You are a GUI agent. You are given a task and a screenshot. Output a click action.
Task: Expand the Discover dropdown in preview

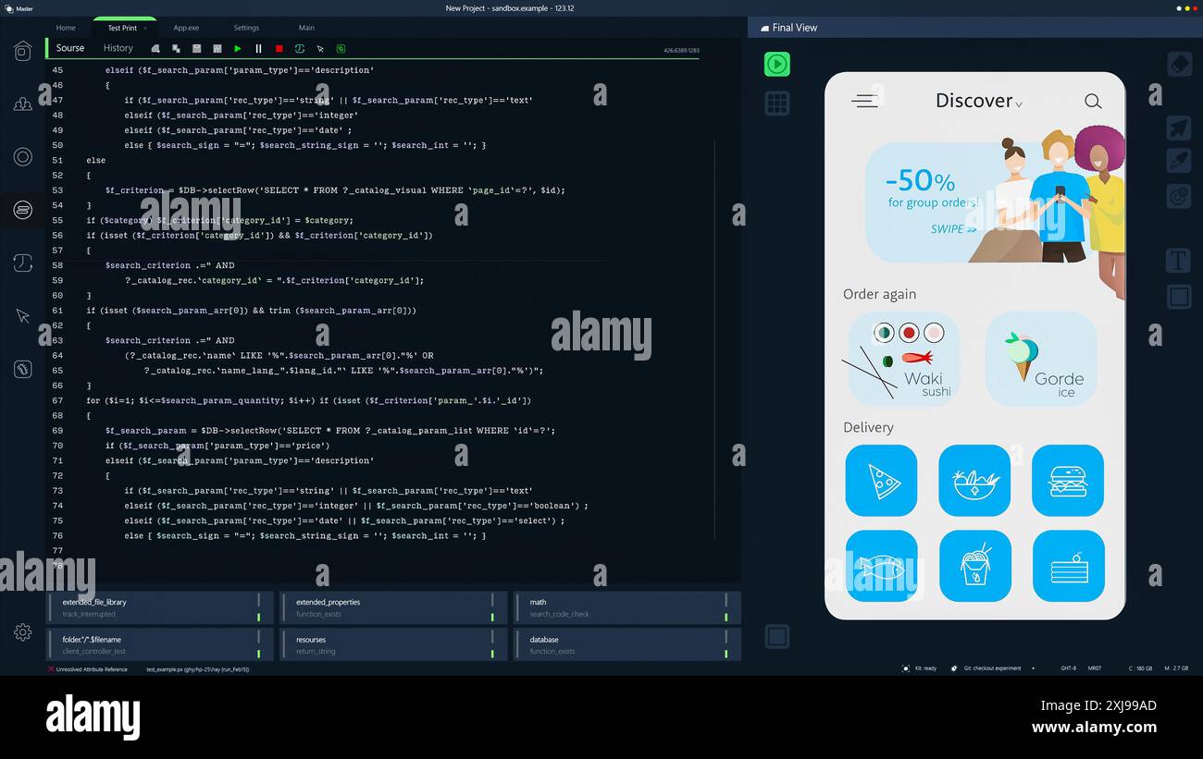1019,104
